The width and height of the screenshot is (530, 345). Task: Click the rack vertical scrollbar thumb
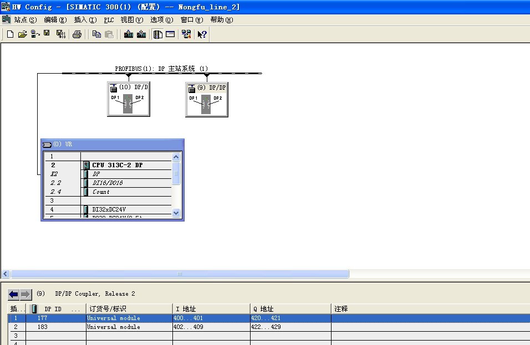click(176, 173)
